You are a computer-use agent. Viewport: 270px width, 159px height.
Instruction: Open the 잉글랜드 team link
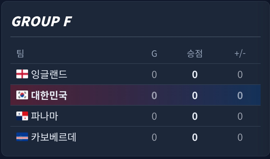click(x=49, y=74)
